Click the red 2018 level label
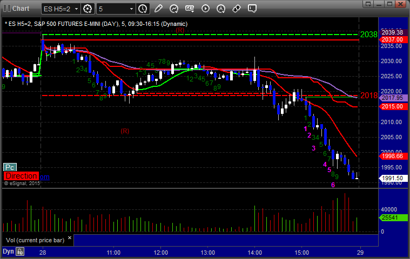This screenshot has height=259, width=410. coord(369,96)
